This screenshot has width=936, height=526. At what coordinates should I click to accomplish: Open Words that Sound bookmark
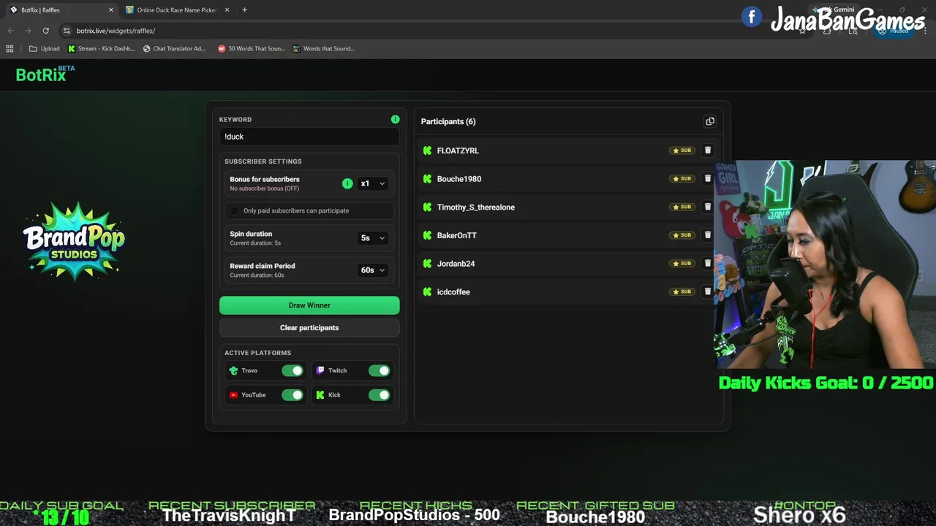(323, 49)
